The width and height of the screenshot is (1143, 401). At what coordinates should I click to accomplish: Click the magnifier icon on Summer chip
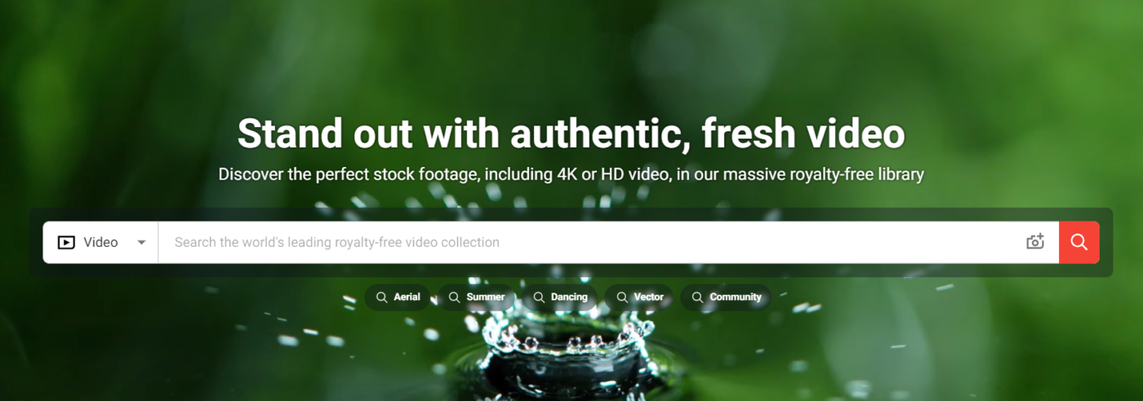click(454, 297)
